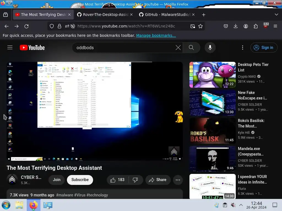282x211 pixels.
Task: Open site permissions icon in address bar
Action: (67, 26)
